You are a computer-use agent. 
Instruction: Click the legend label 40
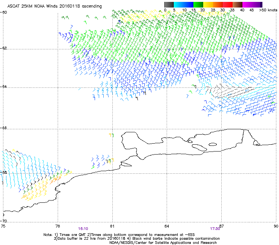(242, 10)
